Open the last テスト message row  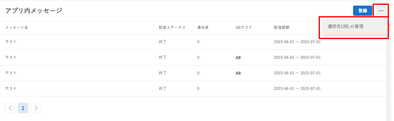(x=193, y=89)
